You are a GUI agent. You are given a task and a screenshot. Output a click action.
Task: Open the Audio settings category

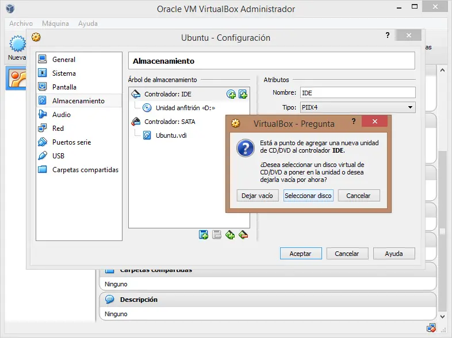tap(79, 115)
